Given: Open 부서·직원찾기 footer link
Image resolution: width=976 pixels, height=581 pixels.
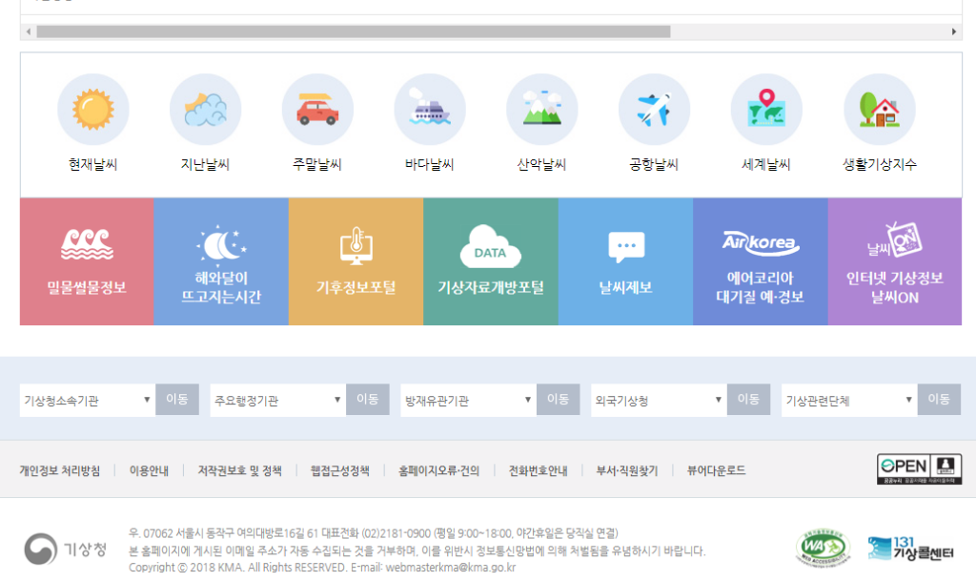Looking at the screenshot, I should [627, 470].
